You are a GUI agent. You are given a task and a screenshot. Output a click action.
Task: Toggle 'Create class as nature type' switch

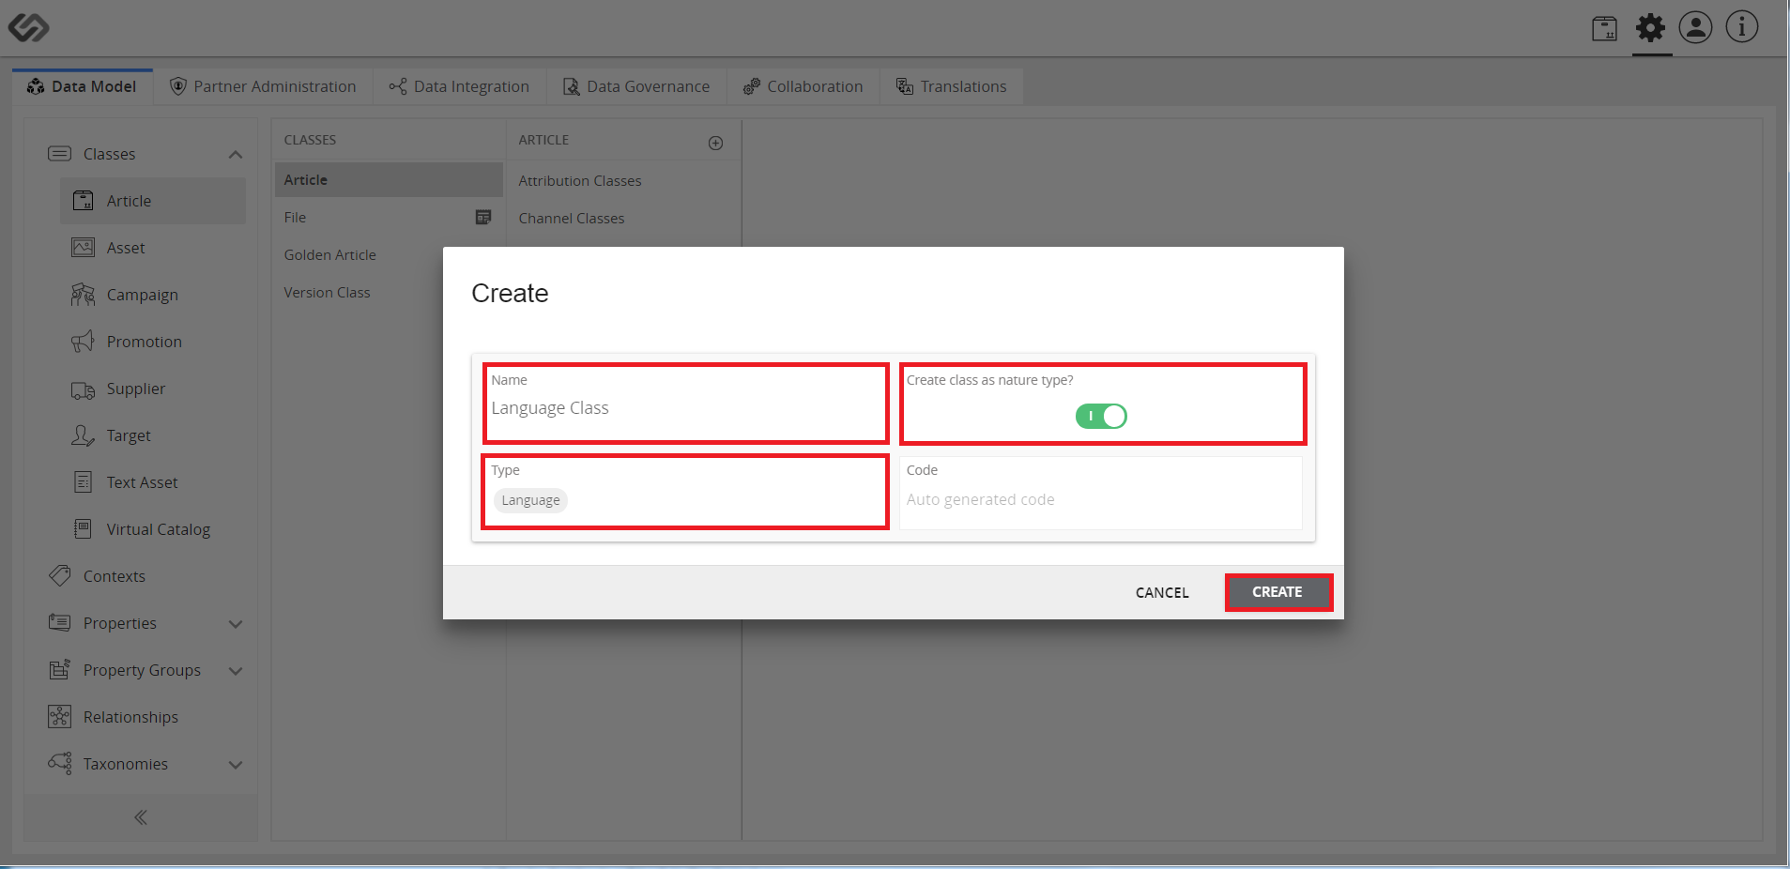click(1101, 416)
